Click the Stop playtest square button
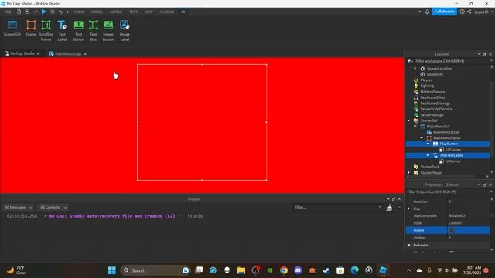The height and width of the screenshot is (278, 495). 53,12
